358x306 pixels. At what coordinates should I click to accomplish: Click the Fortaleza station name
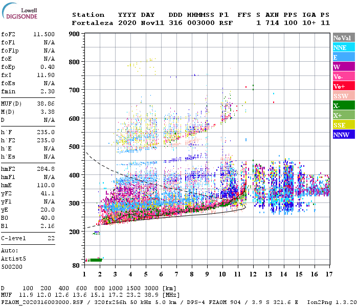(x=93, y=23)
